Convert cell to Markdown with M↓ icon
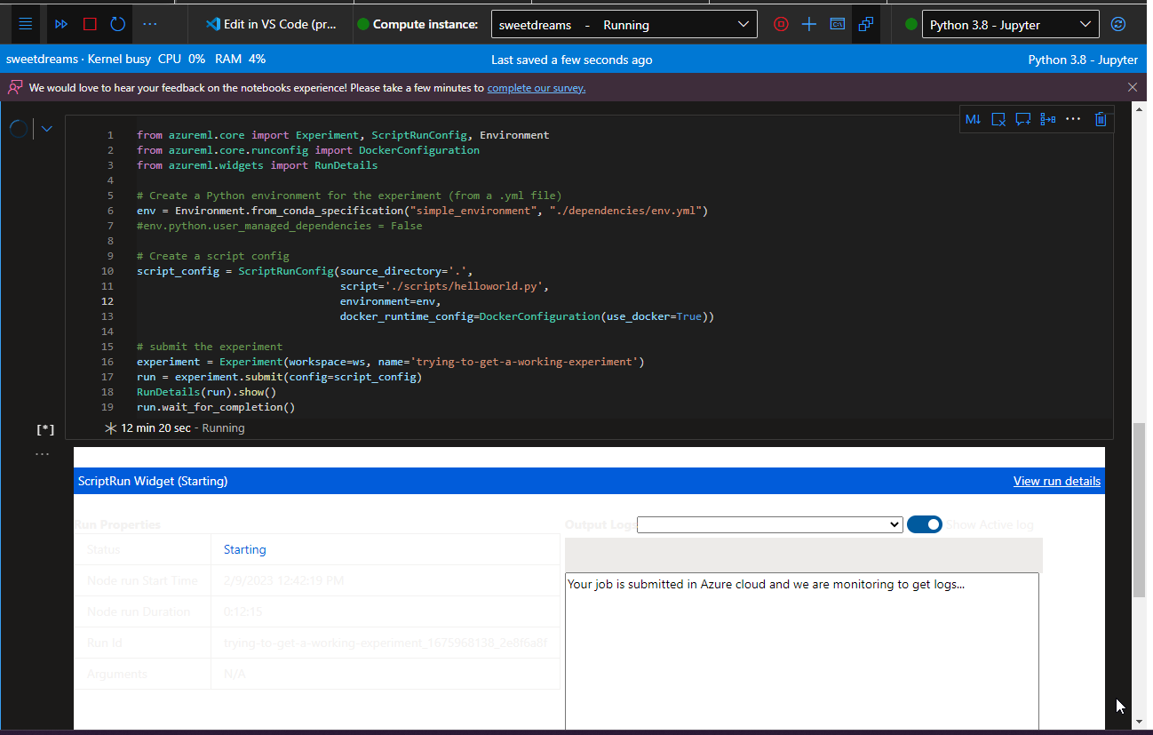This screenshot has width=1153, height=735. click(x=973, y=118)
